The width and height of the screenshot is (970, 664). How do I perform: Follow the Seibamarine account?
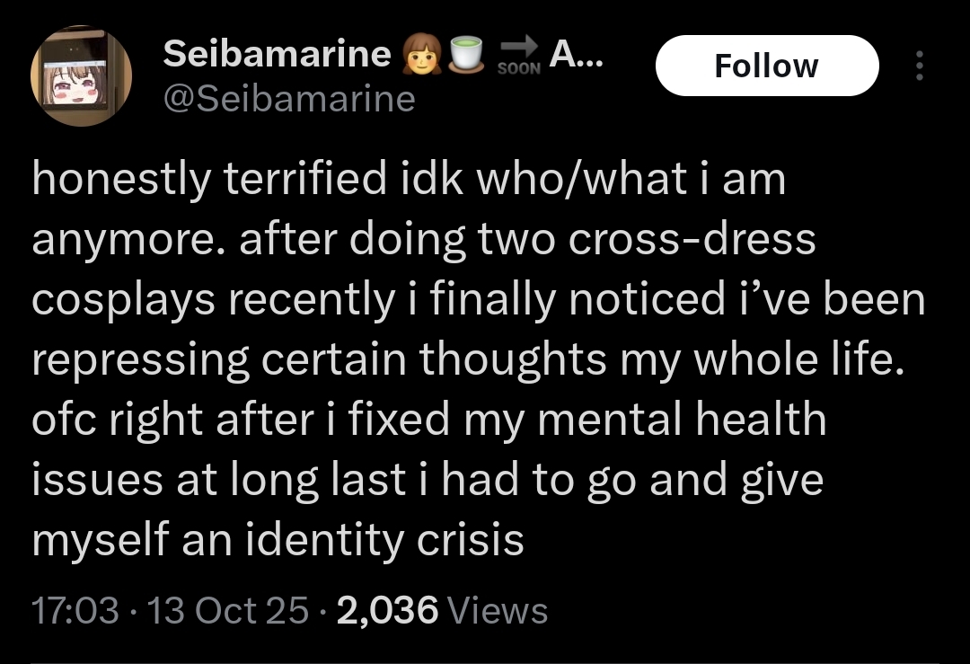(766, 66)
